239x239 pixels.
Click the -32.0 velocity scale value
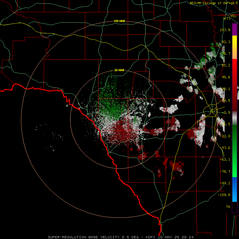click(225, 136)
